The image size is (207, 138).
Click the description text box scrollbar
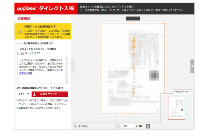pyautogui.click(x=67, y=70)
